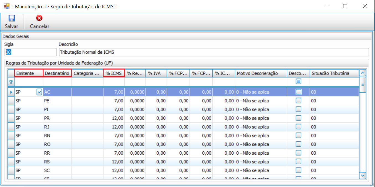This screenshot has height=187, width=375.
Task: Click the Categoria column header
Action: [88, 73]
